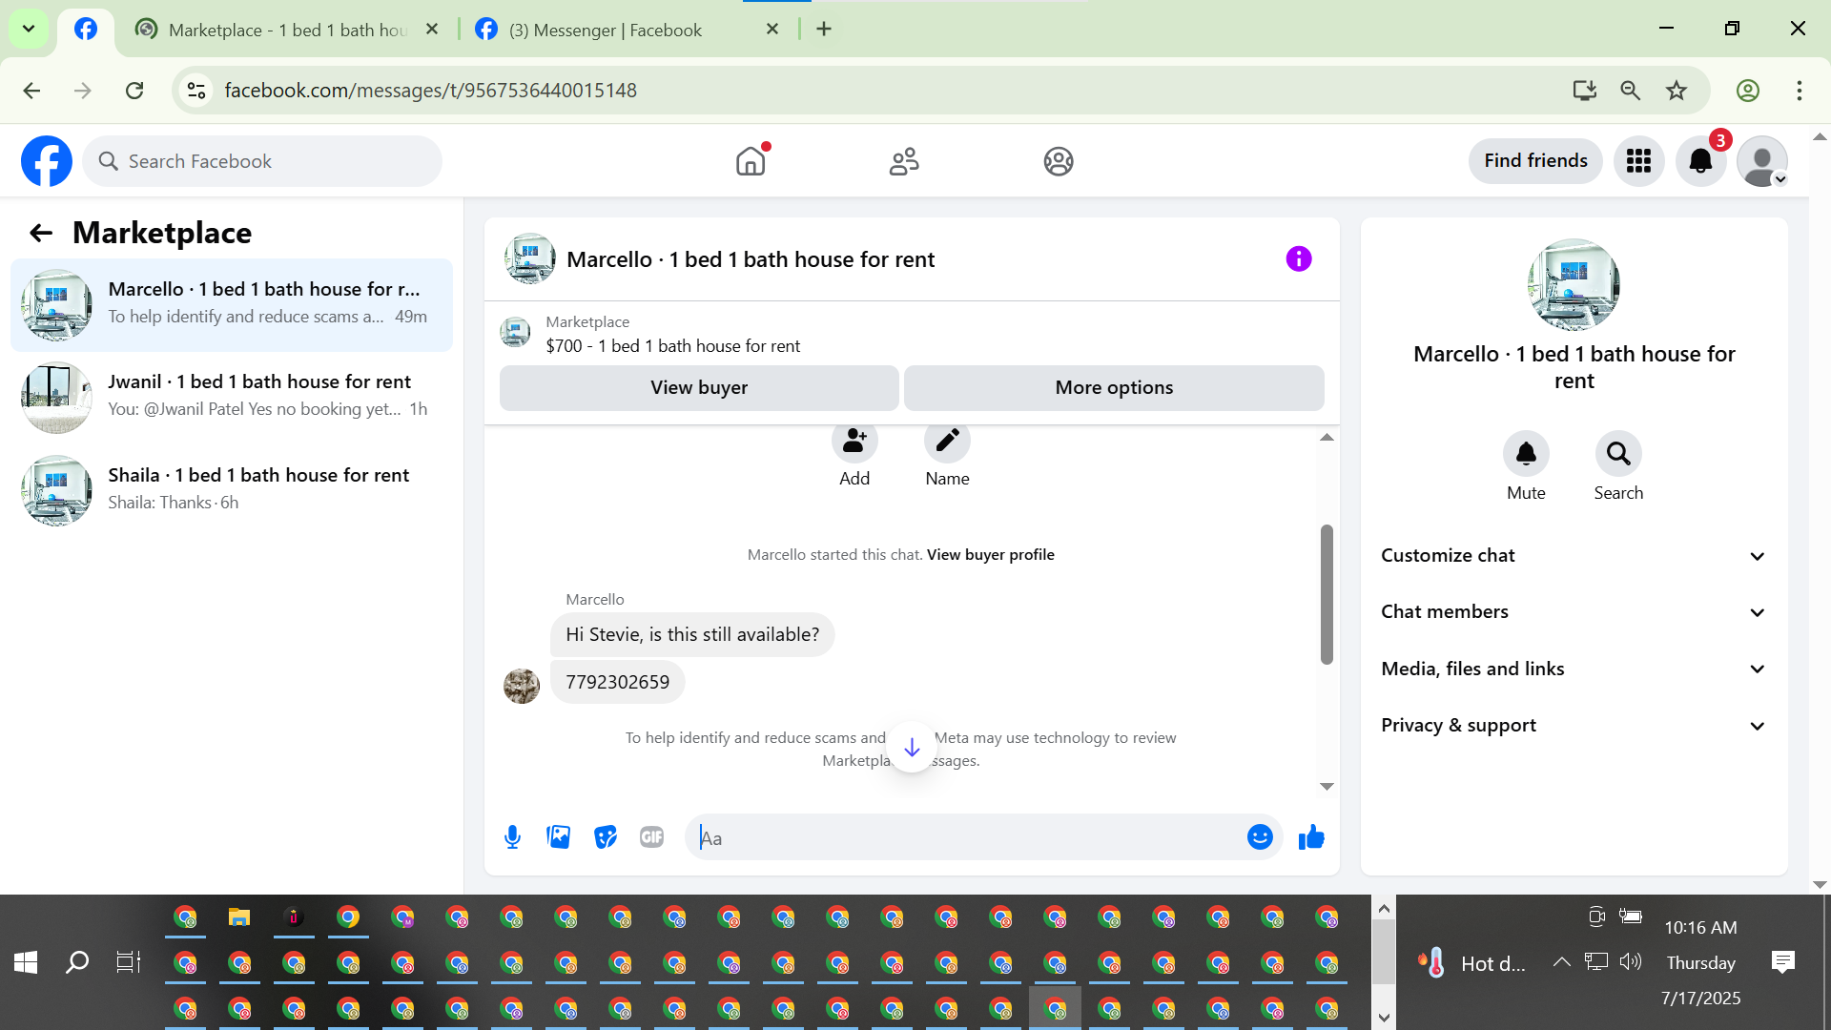Screen dimensions: 1831x1030
Task: Attach a photo or file
Action: [559, 837]
